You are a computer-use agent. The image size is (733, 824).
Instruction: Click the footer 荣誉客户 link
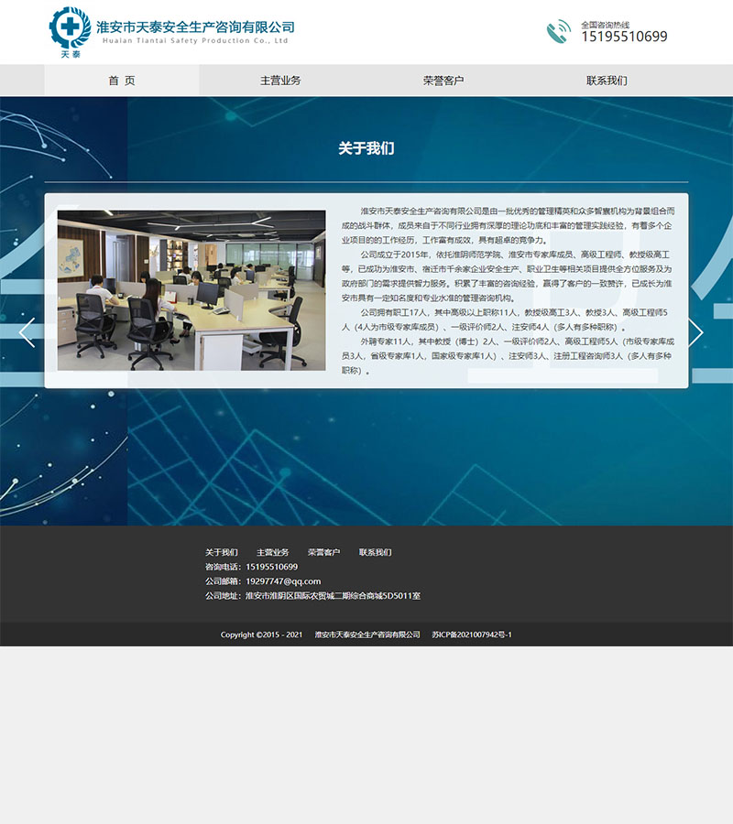coord(323,552)
